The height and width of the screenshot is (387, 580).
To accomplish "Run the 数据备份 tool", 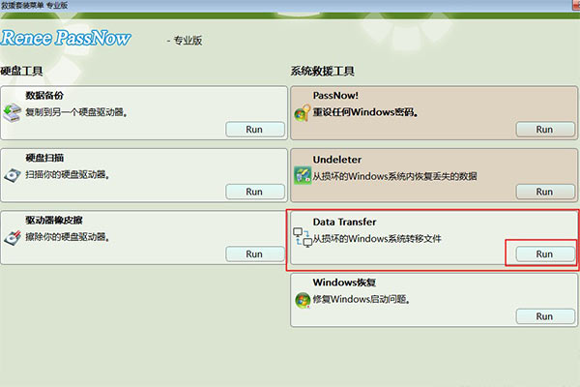I will [255, 130].
